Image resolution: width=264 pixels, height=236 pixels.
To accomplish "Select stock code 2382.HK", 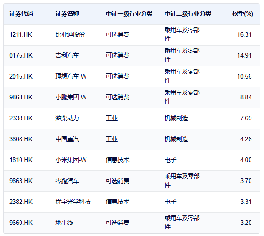I will 21,202.
